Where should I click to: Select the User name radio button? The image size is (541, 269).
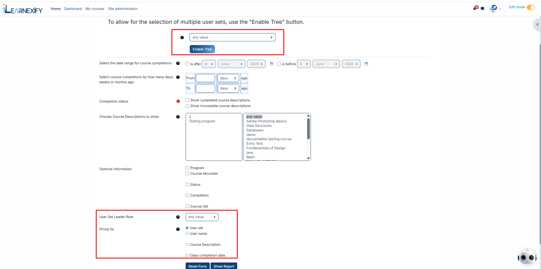pos(187,234)
